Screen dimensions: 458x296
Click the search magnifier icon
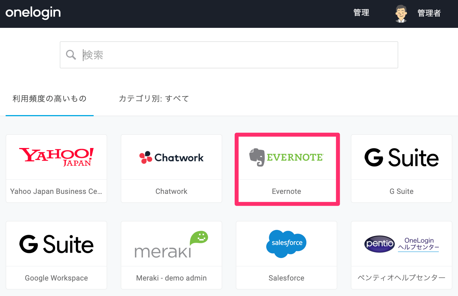[x=71, y=55]
